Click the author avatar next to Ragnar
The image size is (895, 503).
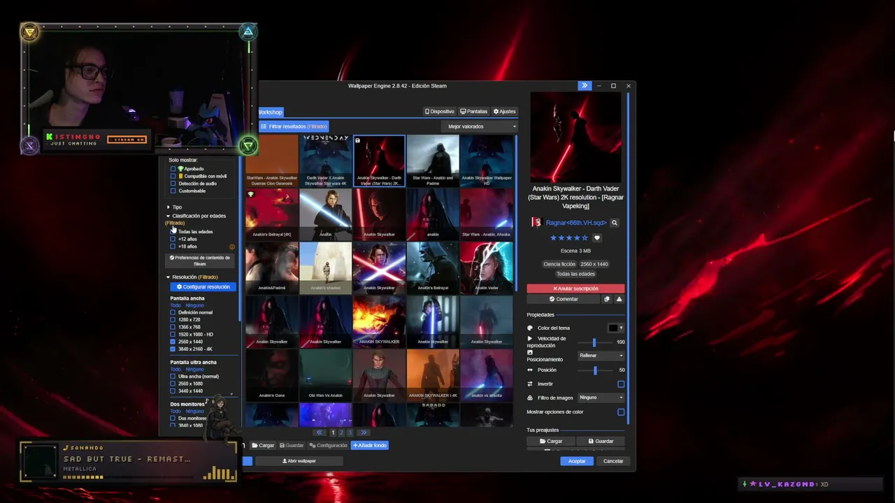point(537,222)
